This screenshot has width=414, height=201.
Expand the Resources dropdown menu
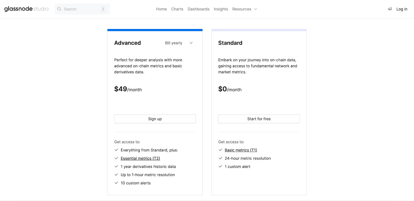click(245, 9)
